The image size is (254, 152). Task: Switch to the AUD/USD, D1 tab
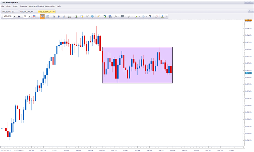pyautogui.click(x=10, y=12)
